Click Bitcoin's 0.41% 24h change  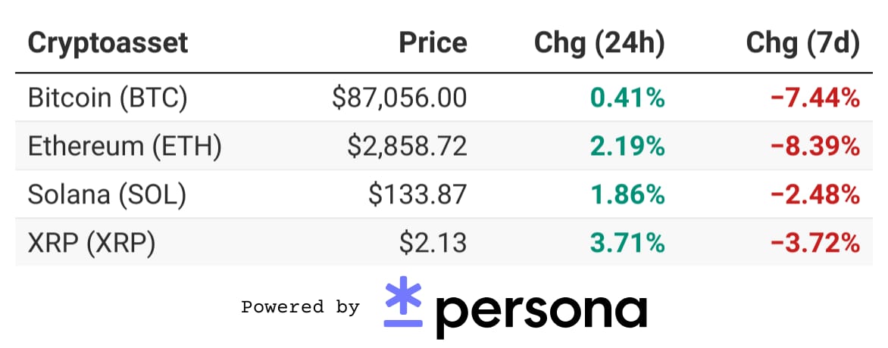[627, 98]
